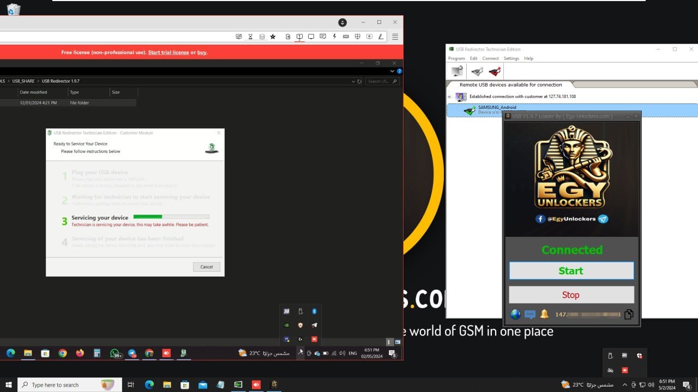The width and height of the screenshot is (698, 392).
Task: Click the USB Redirector 1.9.7 breadcrumb
Action: 61,81
